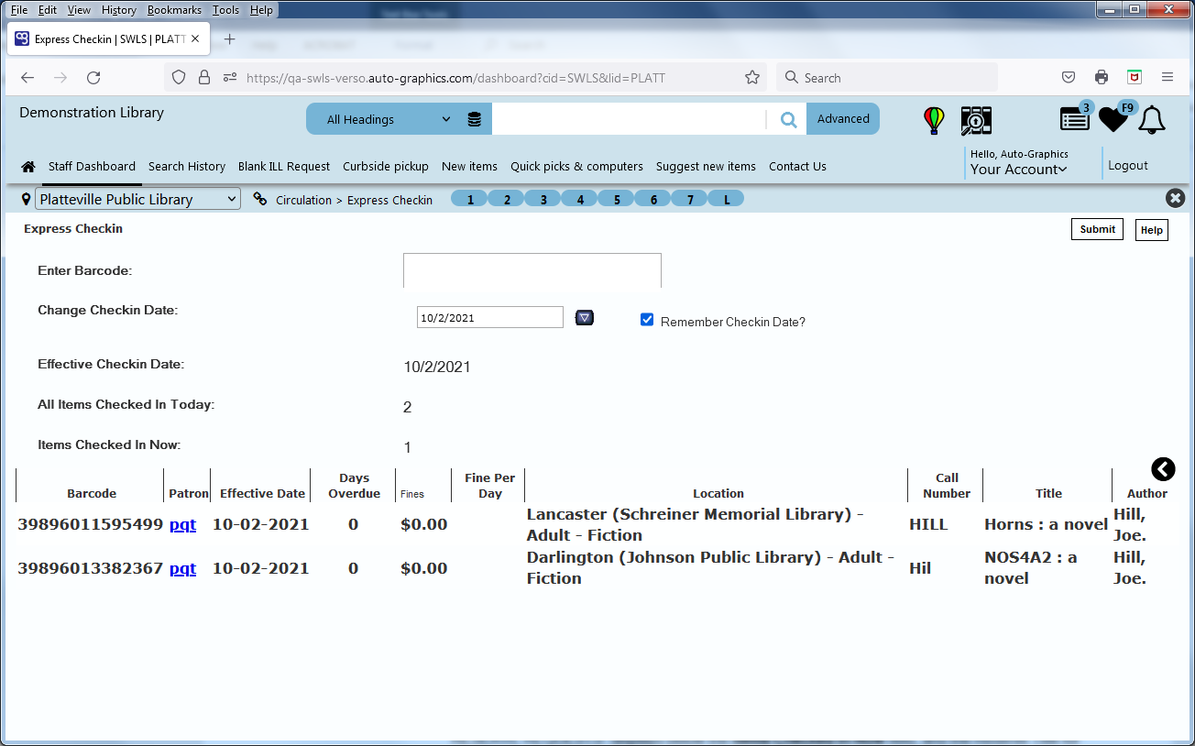The image size is (1195, 746).
Task: Click the Change Checkin Date field
Action: coord(490,317)
